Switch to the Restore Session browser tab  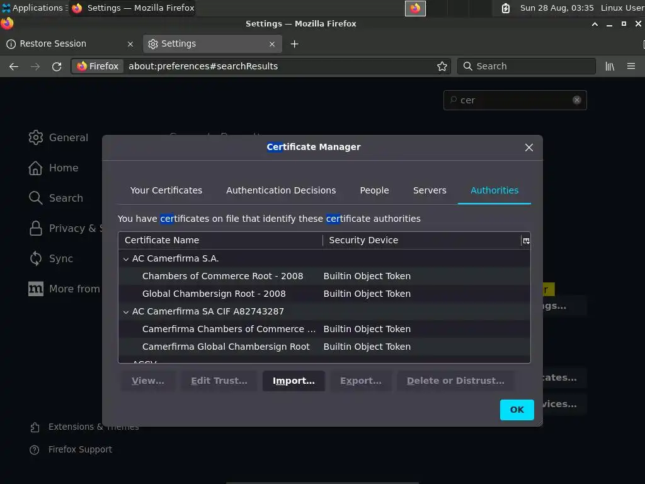70,43
